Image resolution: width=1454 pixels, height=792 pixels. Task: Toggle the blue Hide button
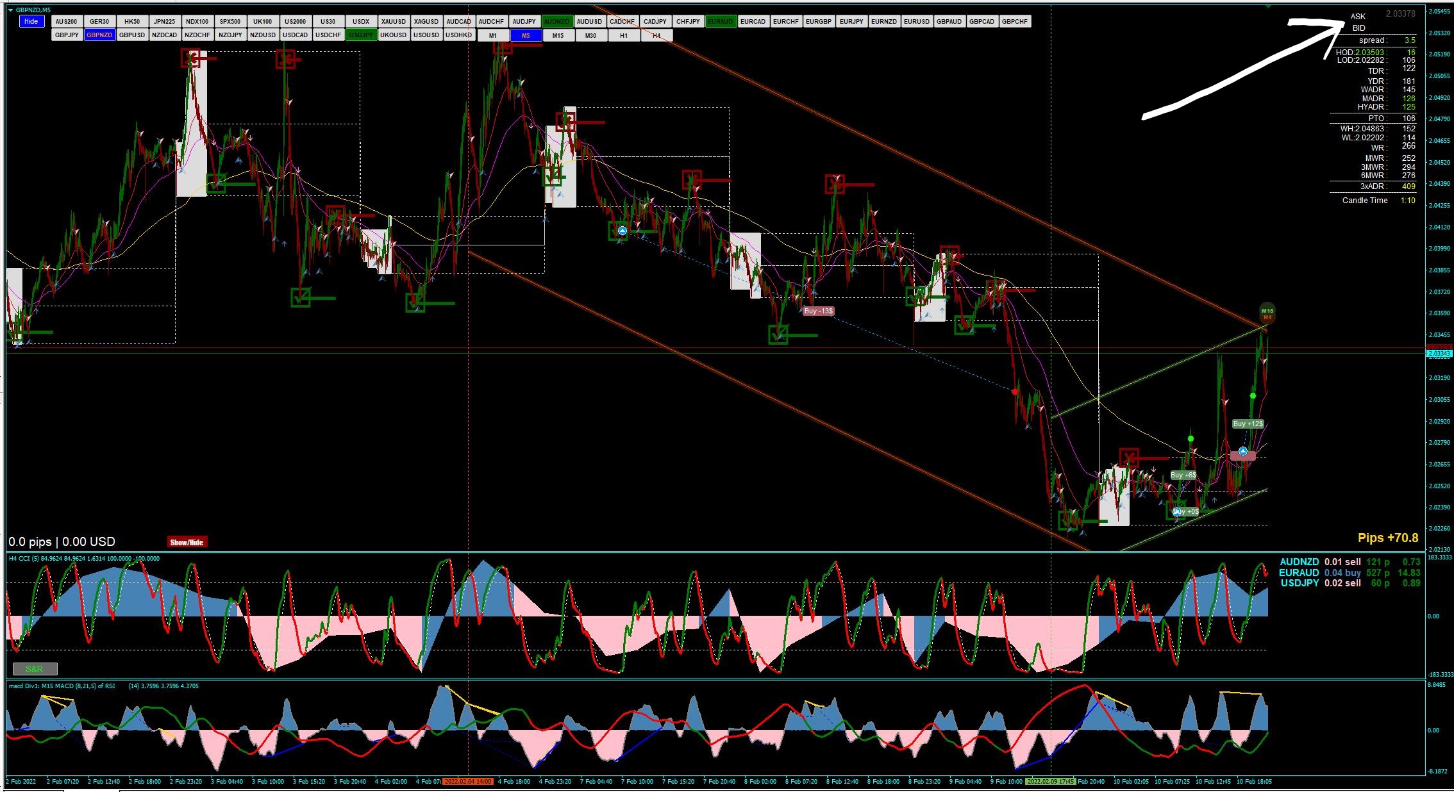click(31, 21)
